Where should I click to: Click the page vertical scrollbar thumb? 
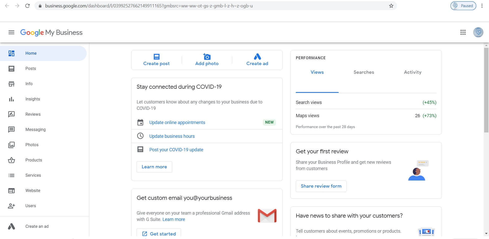[x=486, y=90]
